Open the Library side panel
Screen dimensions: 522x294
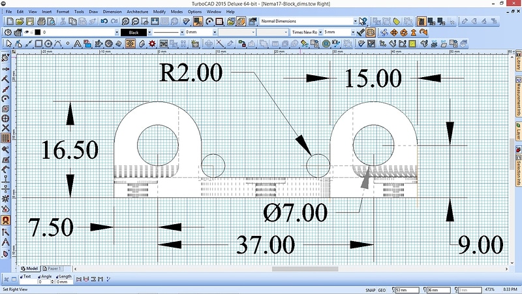tap(518, 61)
